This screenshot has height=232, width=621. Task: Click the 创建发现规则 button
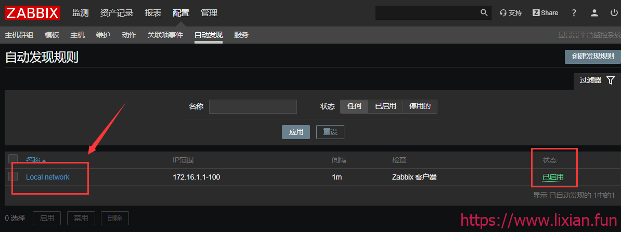click(x=593, y=57)
